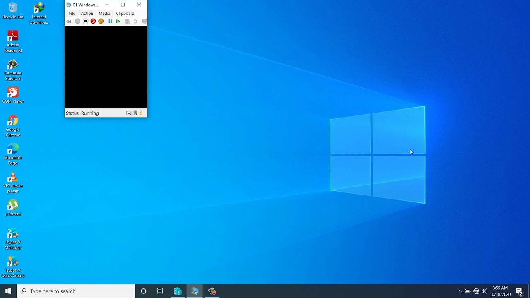Screen dimensions: 530x298
Task: Click the VM window title bar icon
Action: click(x=69, y=5)
